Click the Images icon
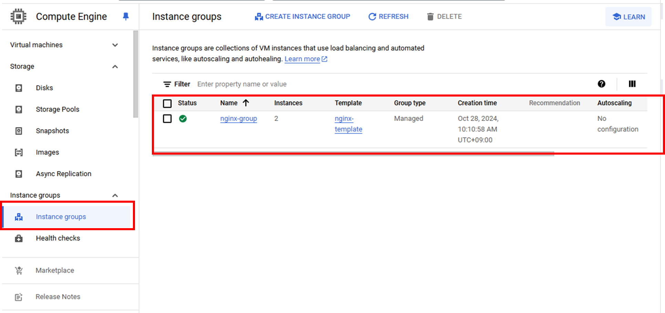The width and height of the screenshot is (665, 313). click(19, 153)
